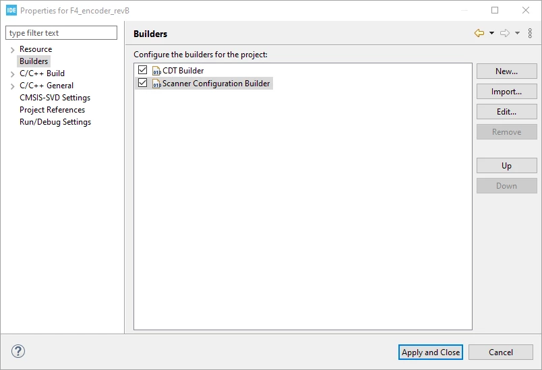Viewport: 542px width, 370px height.
Task: Focus the type filter text field
Action: click(61, 33)
